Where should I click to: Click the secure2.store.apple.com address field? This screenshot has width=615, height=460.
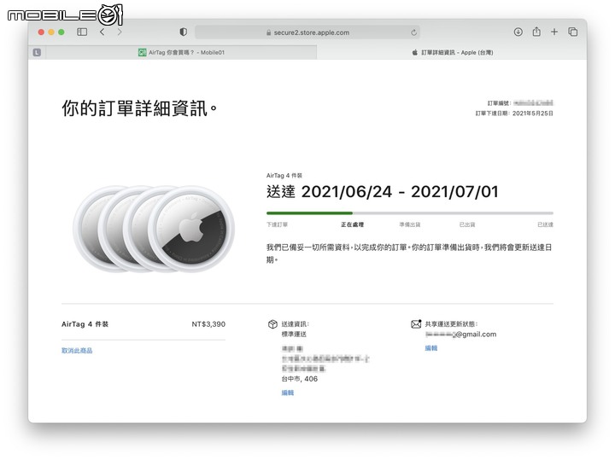click(307, 32)
